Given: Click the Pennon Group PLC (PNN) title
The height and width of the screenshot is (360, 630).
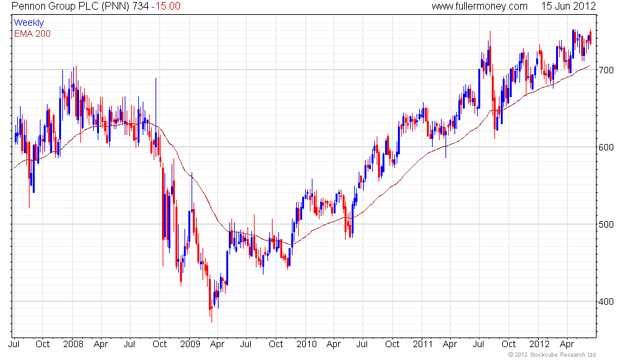Looking at the screenshot, I should (x=70, y=6).
